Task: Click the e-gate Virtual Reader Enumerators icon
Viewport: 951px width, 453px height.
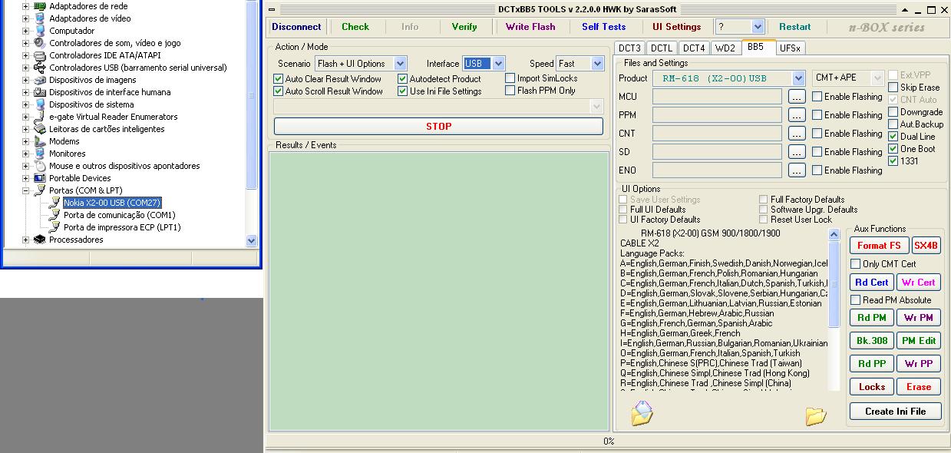Action: [x=40, y=117]
